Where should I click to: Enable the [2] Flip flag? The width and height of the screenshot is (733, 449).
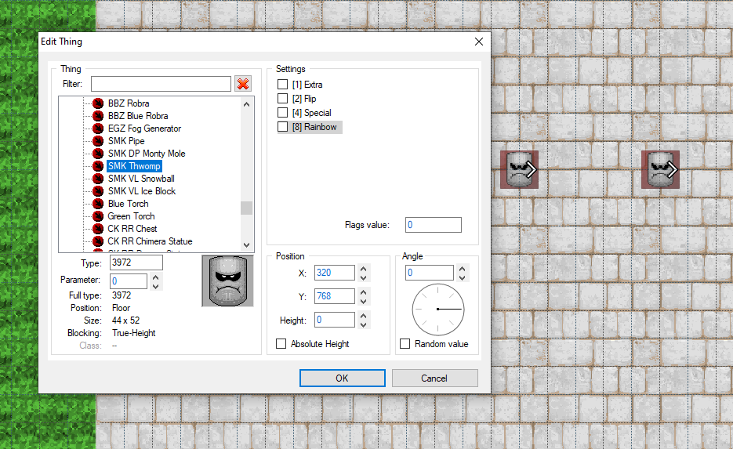[282, 99]
